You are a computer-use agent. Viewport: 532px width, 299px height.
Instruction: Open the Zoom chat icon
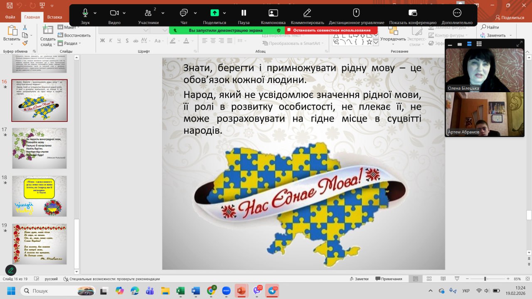[x=184, y=13]
